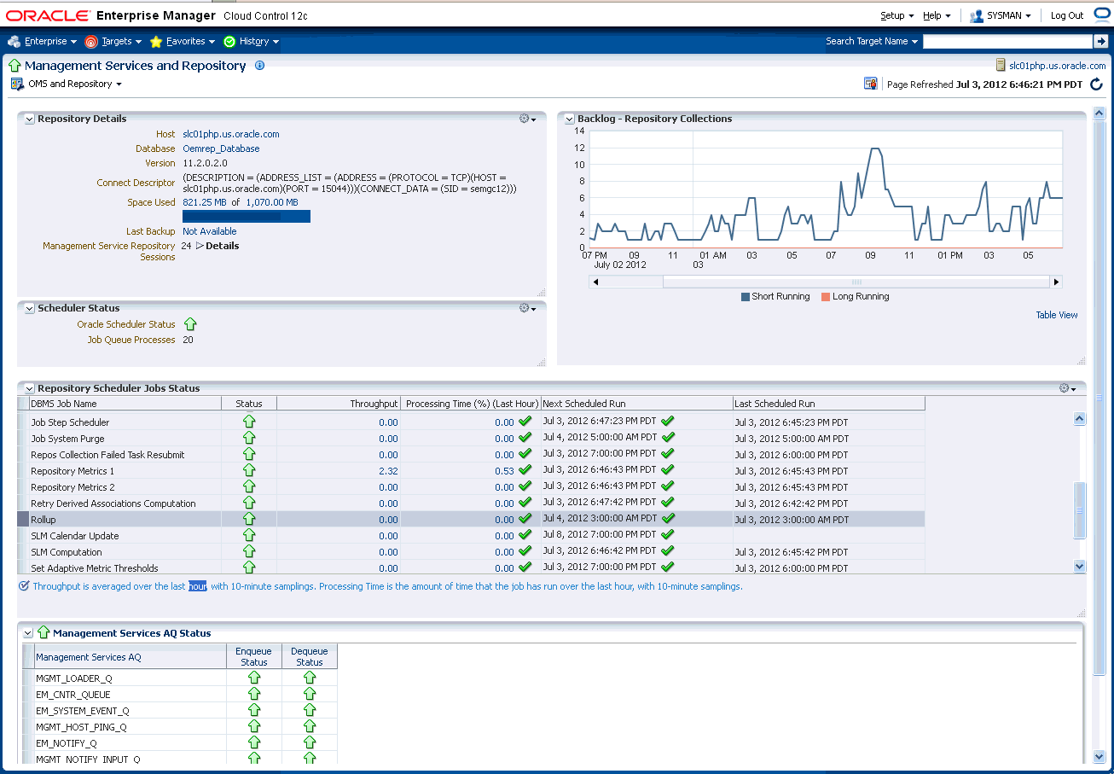Click the information icon beside page title
Viewport: 1114px width, 774px height.
(x=260, y=65)
